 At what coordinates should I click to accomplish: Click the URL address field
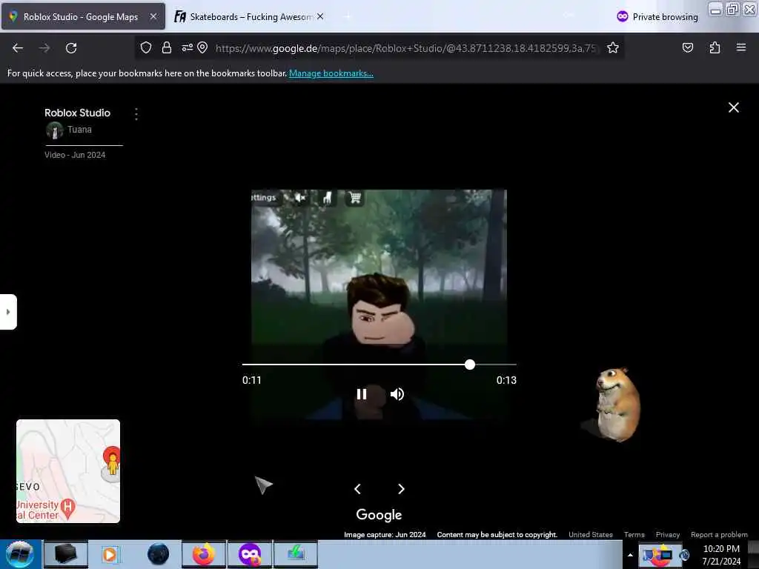point(407,48)
